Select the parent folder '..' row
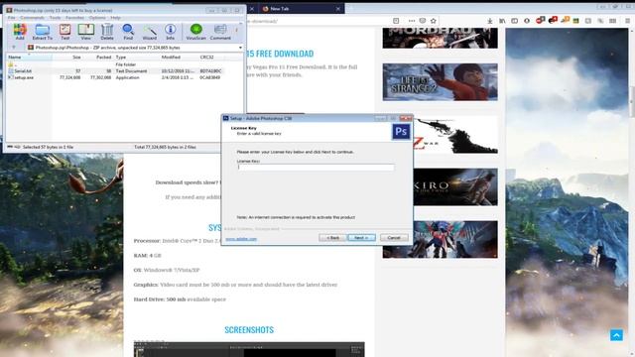The height and width of the screenshot is (357, 635). pyautogui.click(x=115, y=64)
